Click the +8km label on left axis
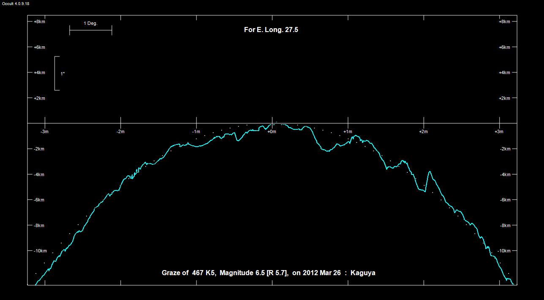Image resolution: width=544 pixels, height=300 pixels. point(39,21)
